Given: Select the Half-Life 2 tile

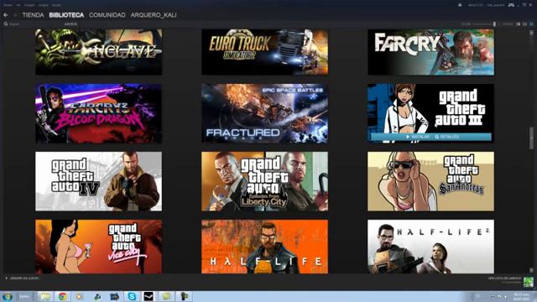Looking at the screenshot, I should click(x=430, y=247).
